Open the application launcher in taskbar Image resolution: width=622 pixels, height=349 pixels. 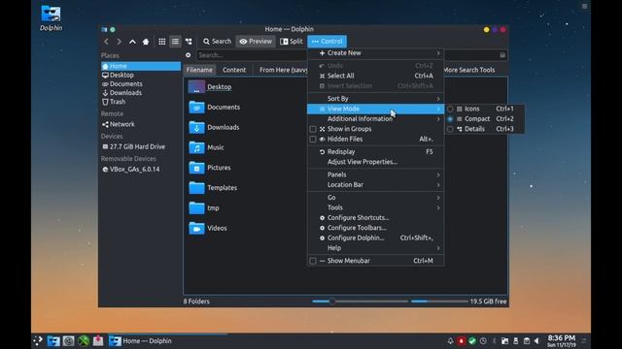38,340
